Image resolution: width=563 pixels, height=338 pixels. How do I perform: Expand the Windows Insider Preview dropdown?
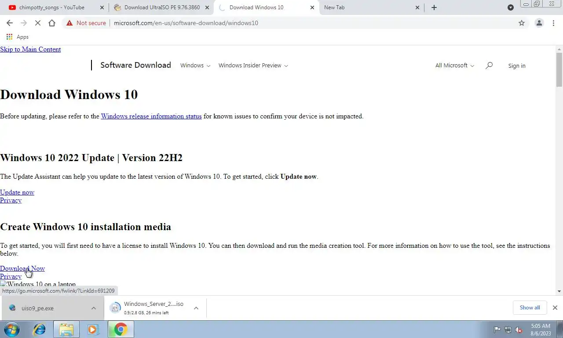pos(253,65)
